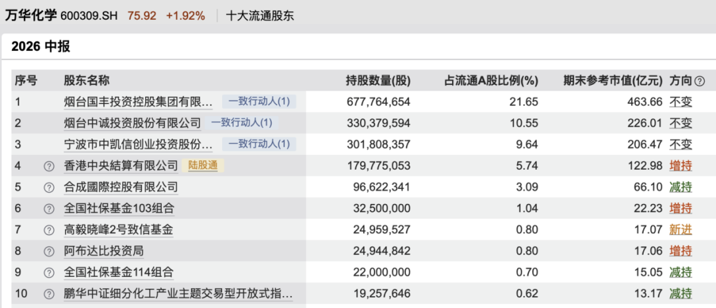This screenshot has height=308, width=716.
Task: Click 不变 direction for 烟台中诚 row
Action: (681, 123)
